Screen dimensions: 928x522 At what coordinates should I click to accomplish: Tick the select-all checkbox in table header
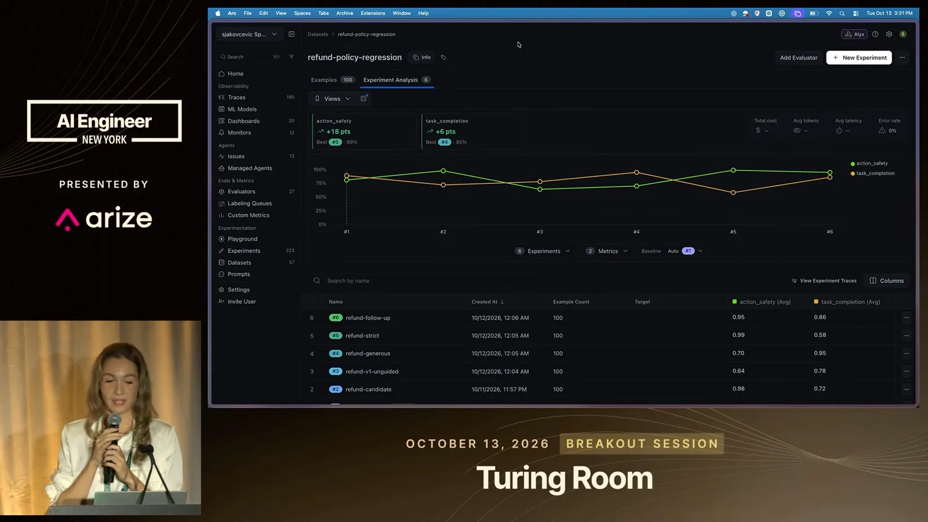312,301
